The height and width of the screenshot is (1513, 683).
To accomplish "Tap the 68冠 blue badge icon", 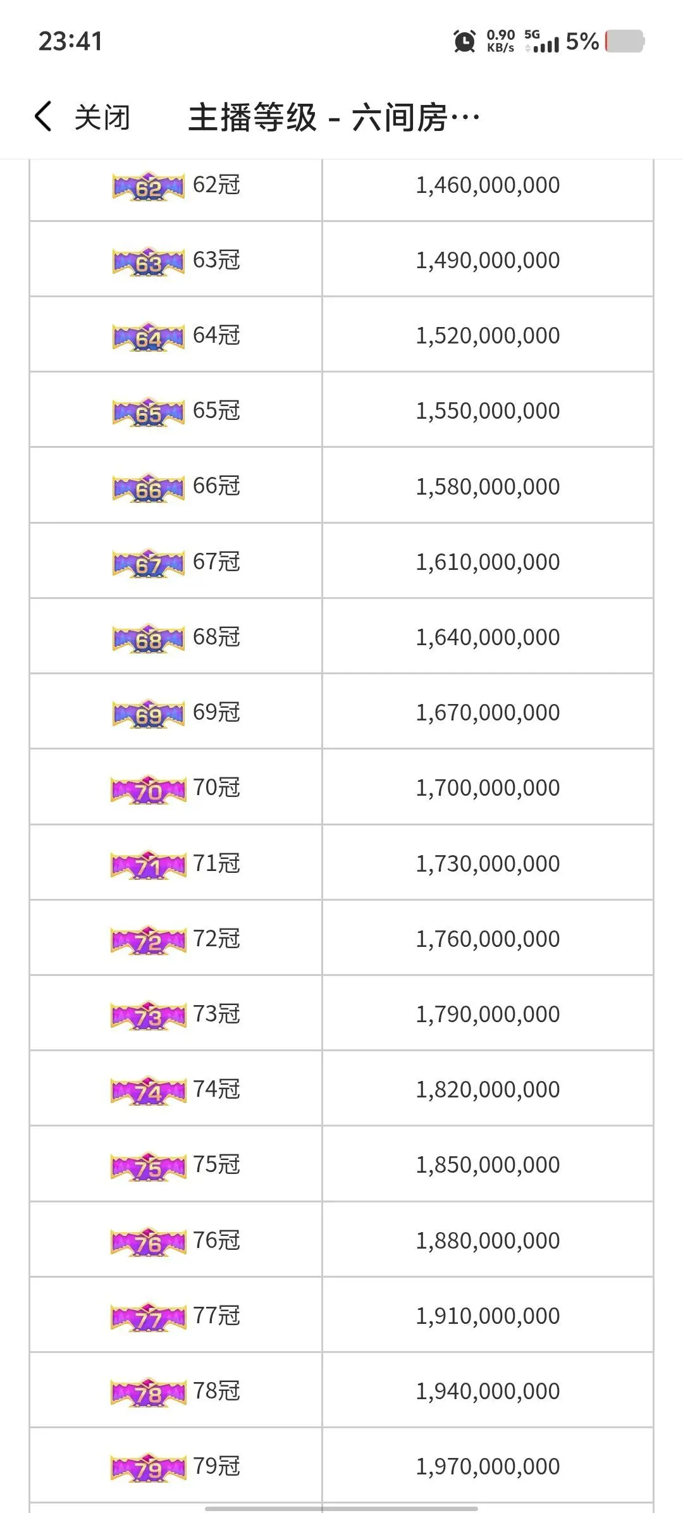I will [149, 639].
